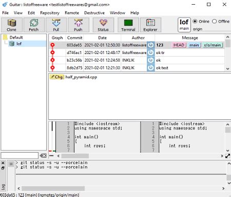The width and height of the screenshot is (231, 197).
Task: Click the Date column header
Action: pos(102,38)
